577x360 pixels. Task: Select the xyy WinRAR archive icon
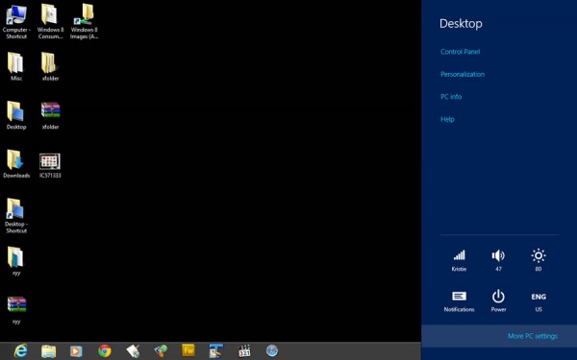[x=16, y=310]
